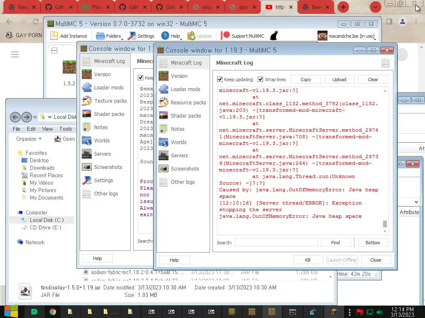Click the 1.5.2 instance grass block icon
Screen dimensions: 425x318
coord(69,67)
